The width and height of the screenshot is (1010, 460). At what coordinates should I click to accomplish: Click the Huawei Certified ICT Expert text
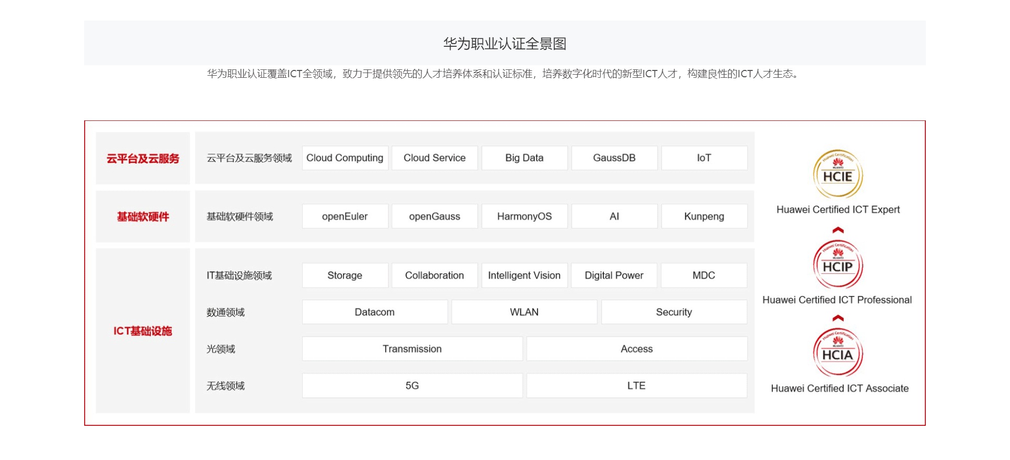(838, 209)
